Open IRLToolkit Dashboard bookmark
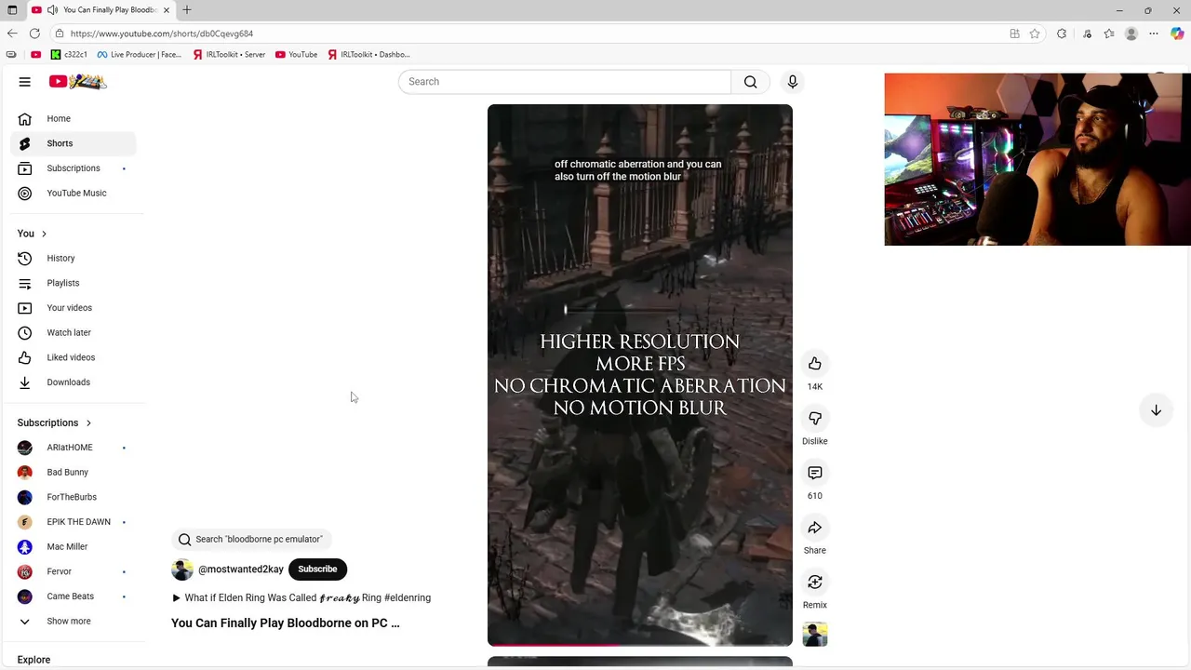 (x=369, y=55)
